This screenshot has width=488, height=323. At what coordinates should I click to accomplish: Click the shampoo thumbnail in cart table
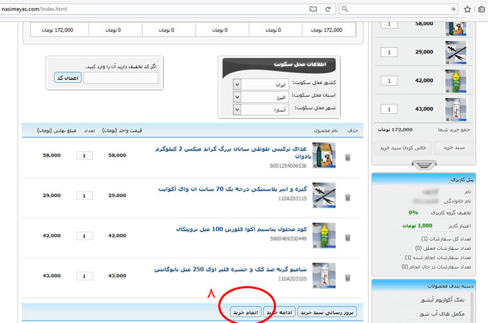pos(324,276)
